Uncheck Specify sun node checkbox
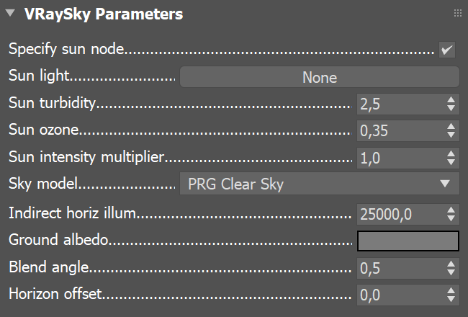The height and width of the screenshot is (317, 468). click(x=447, y=50)
